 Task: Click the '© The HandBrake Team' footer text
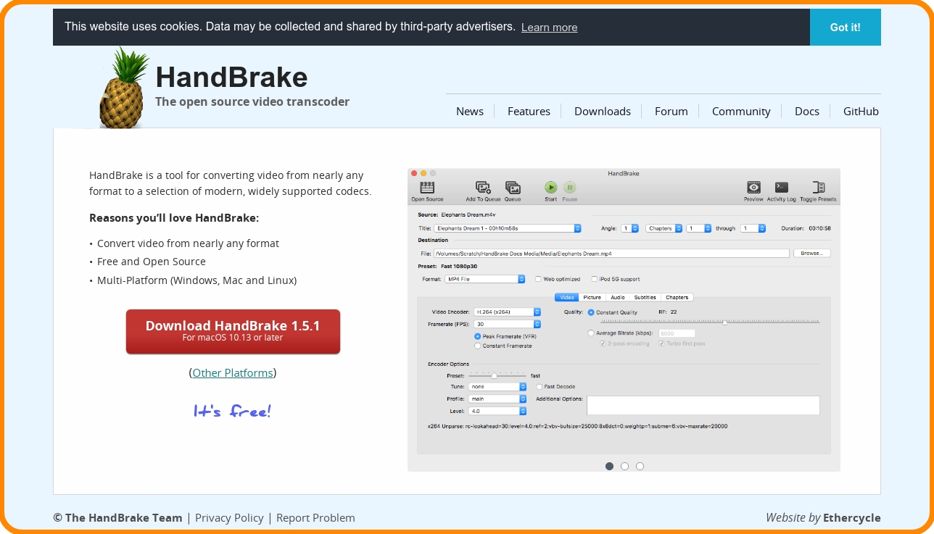117,517
